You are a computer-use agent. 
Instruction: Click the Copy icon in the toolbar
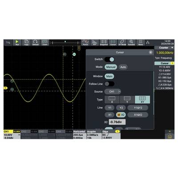coord(26,43)
